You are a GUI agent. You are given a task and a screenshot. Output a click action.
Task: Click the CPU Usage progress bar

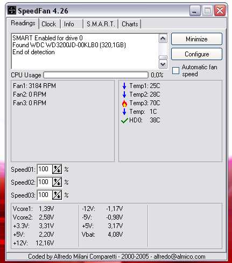click(96, 75)
